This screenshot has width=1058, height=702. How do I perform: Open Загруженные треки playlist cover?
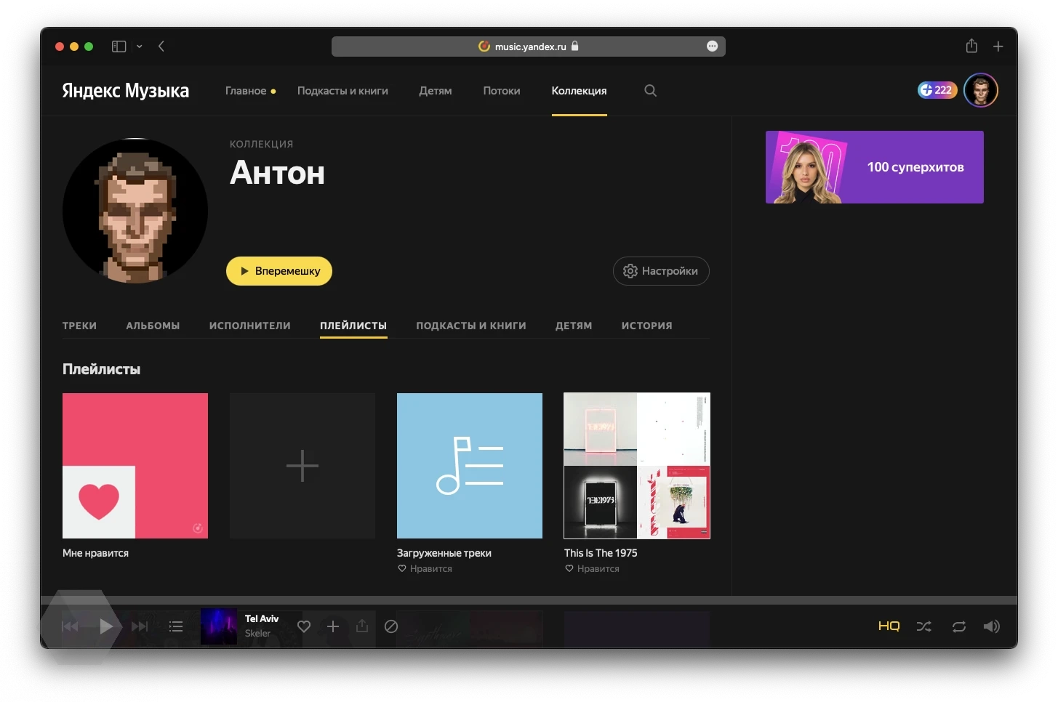tap(470, 466)
